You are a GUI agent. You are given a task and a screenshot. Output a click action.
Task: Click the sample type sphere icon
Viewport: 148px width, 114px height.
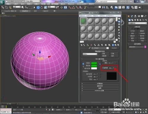(119, 19)
